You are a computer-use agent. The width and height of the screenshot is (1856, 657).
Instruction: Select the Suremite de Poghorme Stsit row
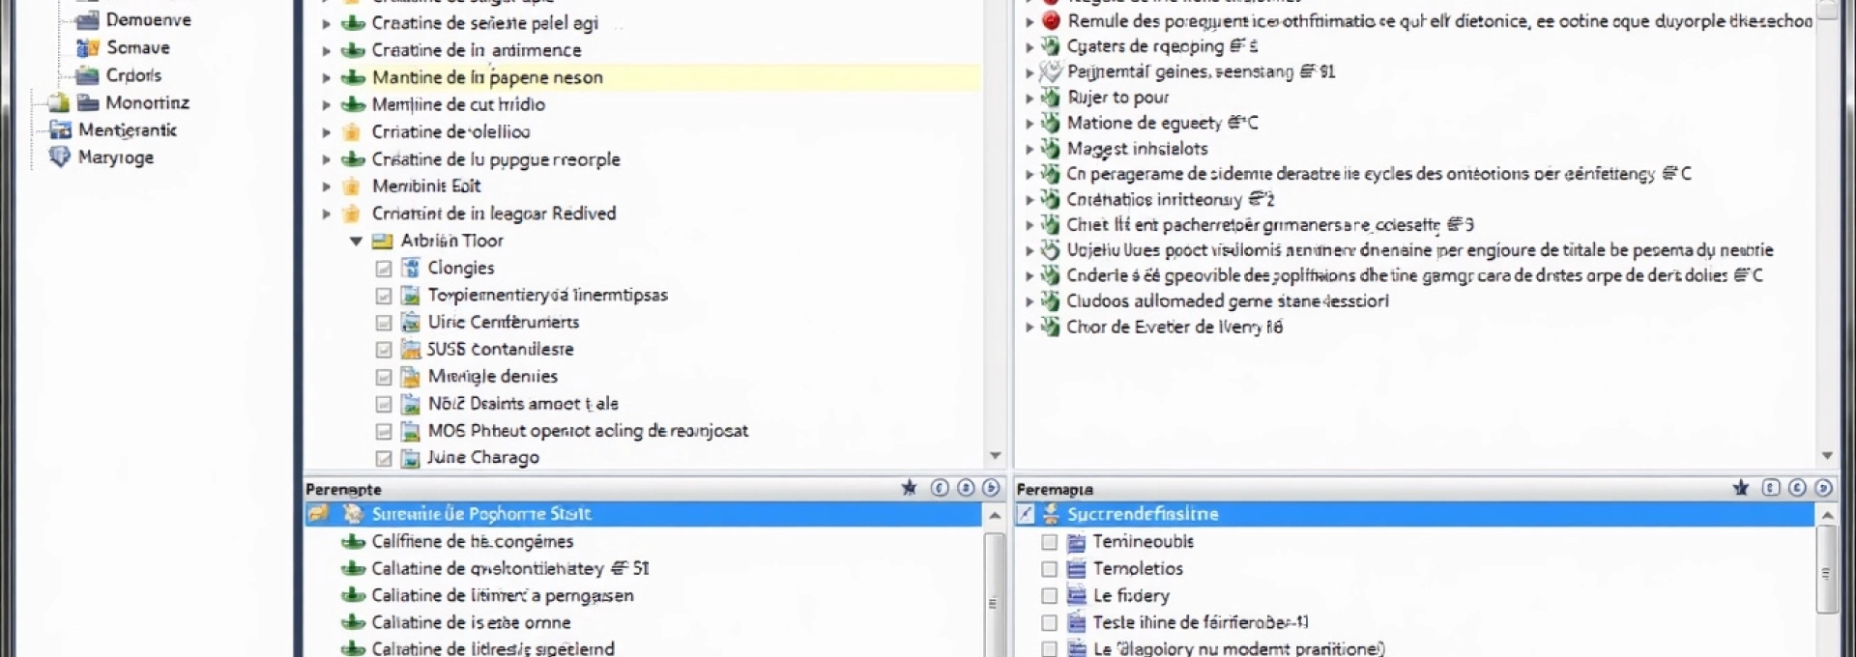coord(643,514)
